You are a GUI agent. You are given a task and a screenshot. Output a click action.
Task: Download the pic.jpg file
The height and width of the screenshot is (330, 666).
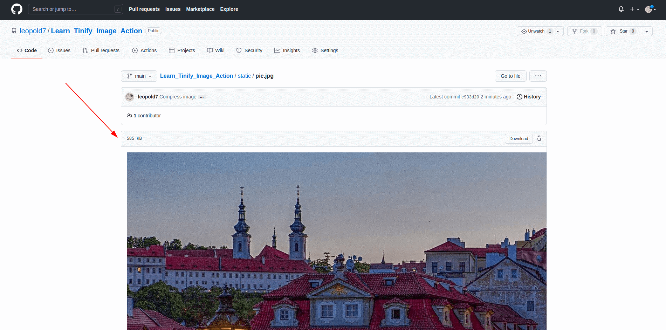point(519,139)
